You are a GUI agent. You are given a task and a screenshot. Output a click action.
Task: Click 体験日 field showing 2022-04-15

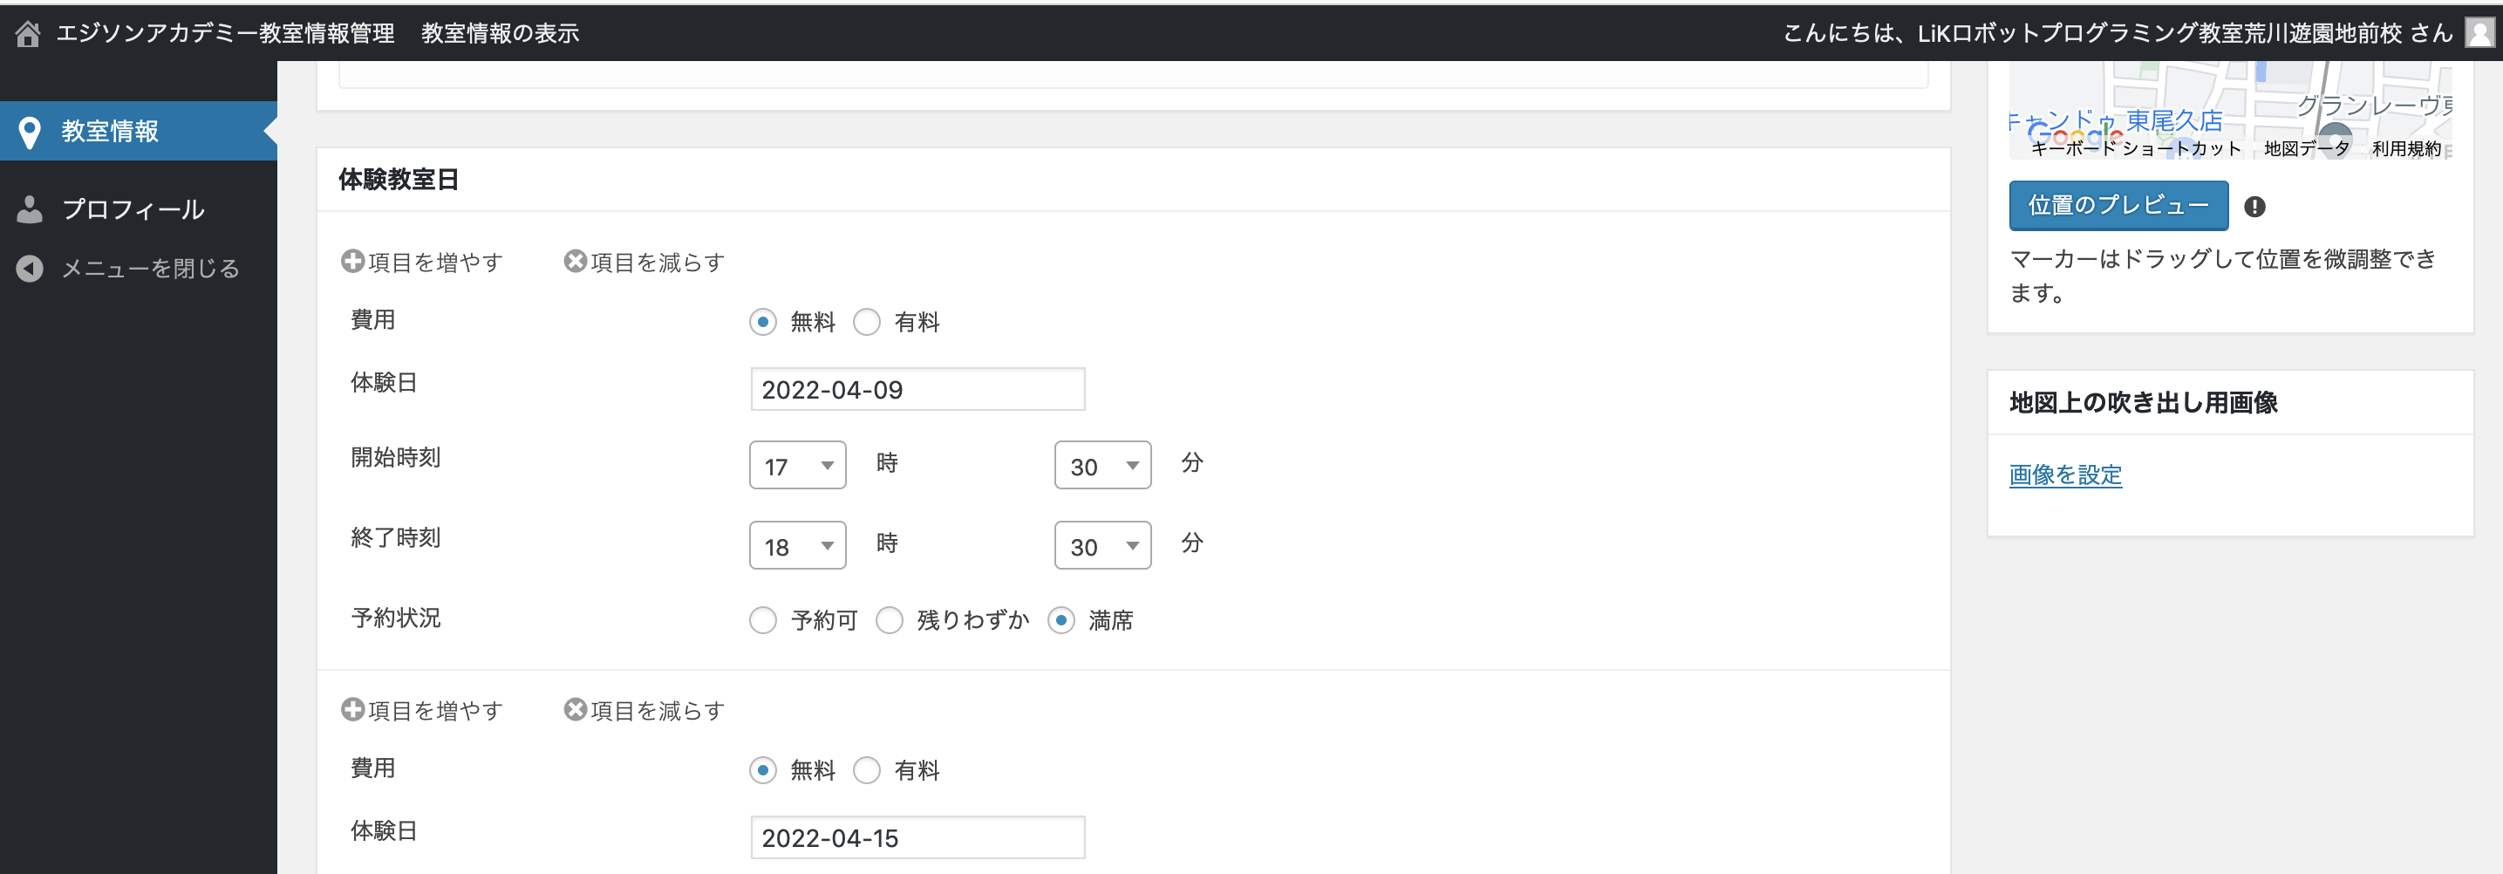(x=917, y=837)
